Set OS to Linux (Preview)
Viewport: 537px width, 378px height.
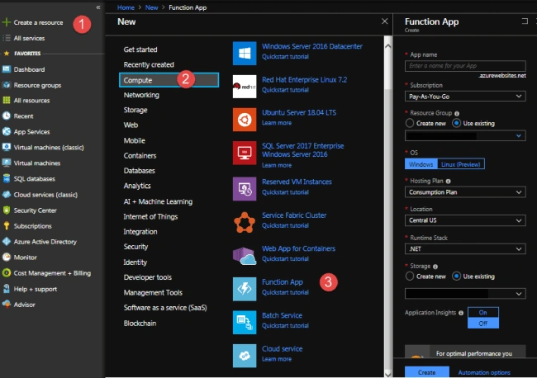click(461, 164)
